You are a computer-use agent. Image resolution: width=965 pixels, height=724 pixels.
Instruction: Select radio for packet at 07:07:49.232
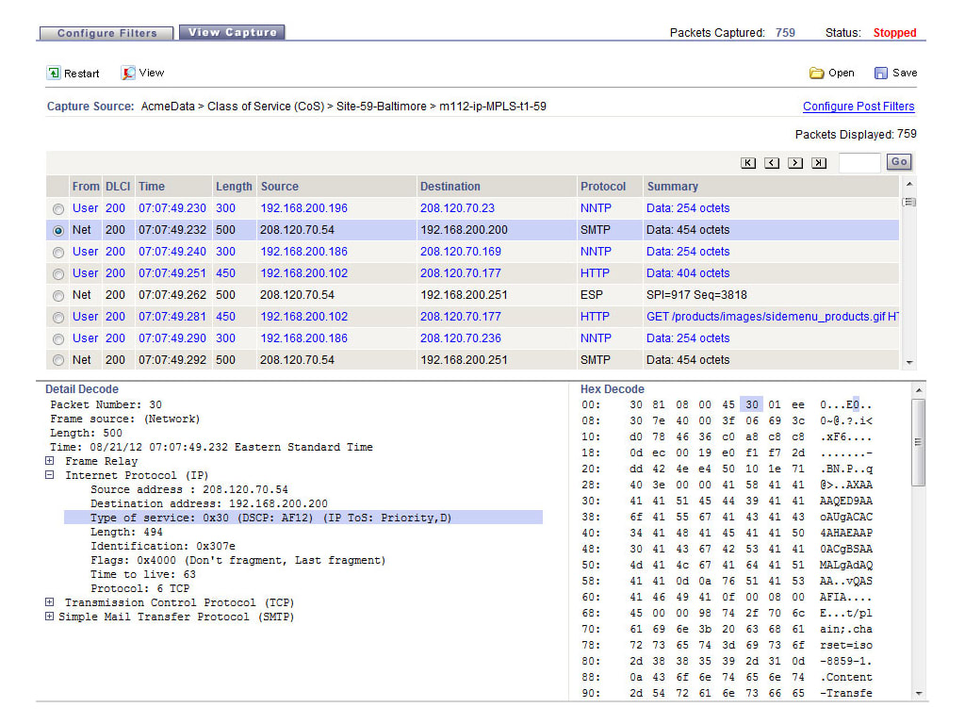(58, 231)
